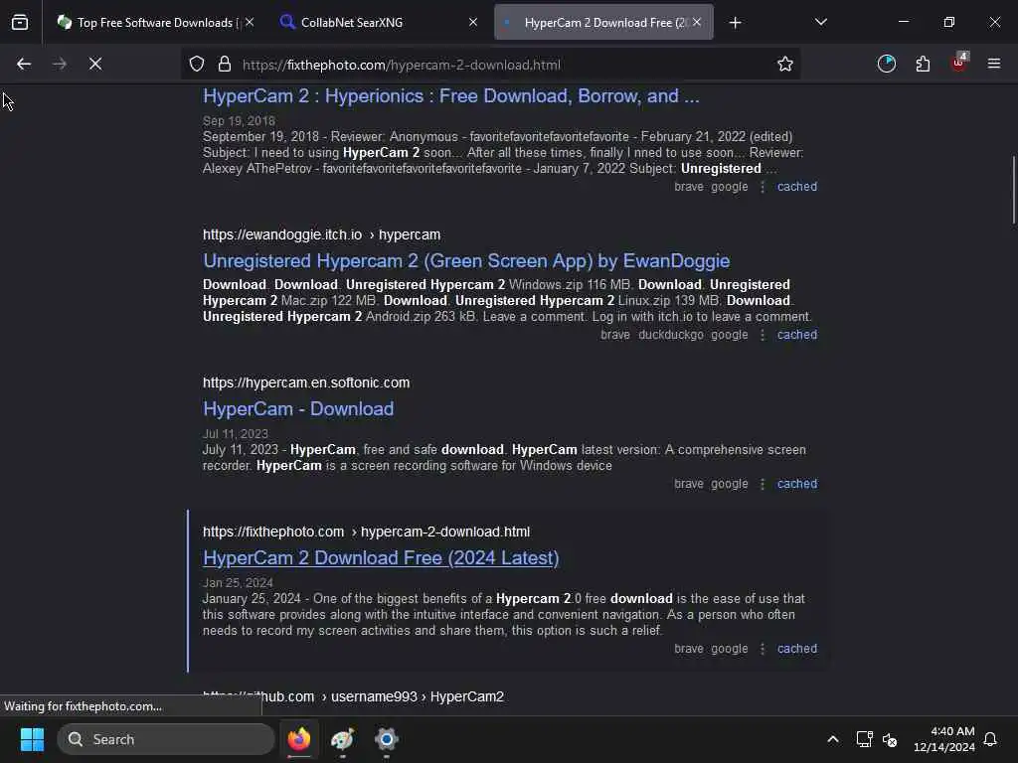Open a new browser tab
This screenshot has height=763, width=1018.
tap(735, 23)
